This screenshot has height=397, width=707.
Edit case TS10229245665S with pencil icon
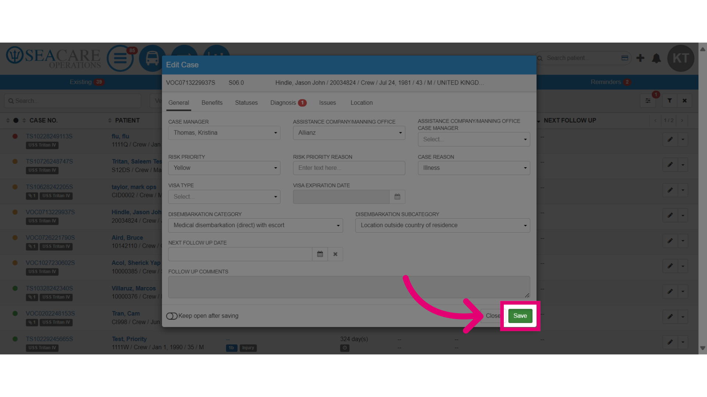point(670,342)
